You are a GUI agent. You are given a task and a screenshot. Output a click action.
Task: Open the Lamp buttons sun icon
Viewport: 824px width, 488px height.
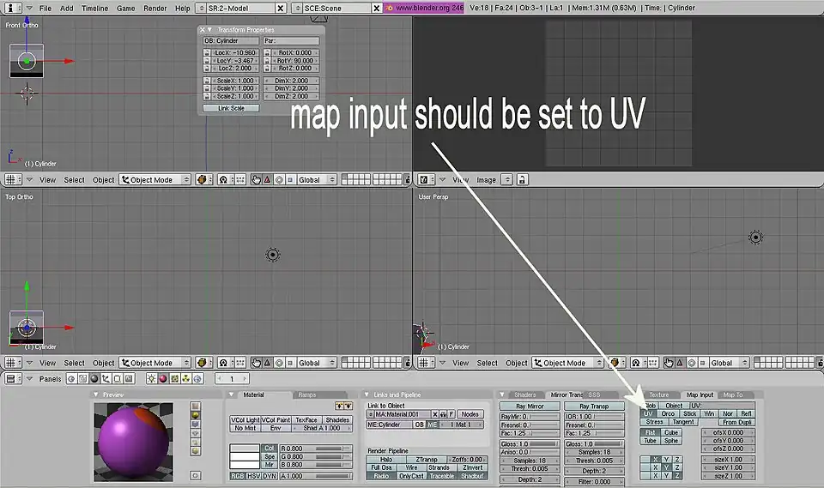coord(150,378)
